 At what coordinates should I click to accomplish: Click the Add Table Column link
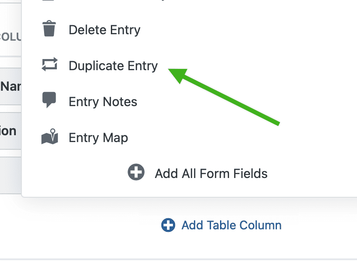(231, 225)
